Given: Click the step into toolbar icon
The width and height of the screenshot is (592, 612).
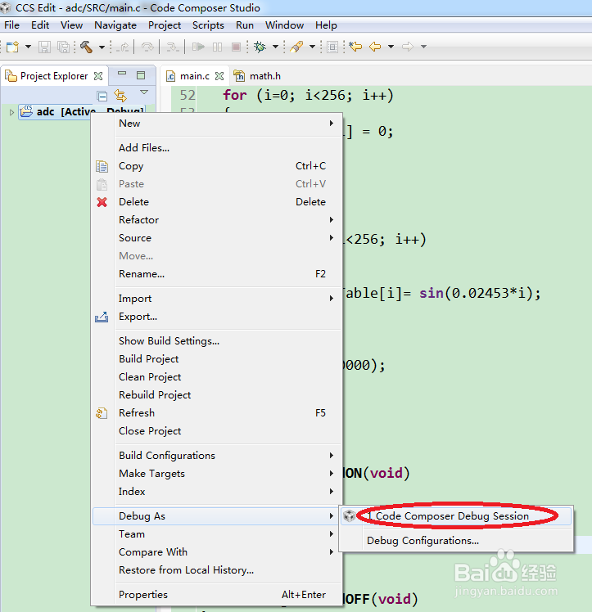Looking at the screenshot, I should (172, 47).
